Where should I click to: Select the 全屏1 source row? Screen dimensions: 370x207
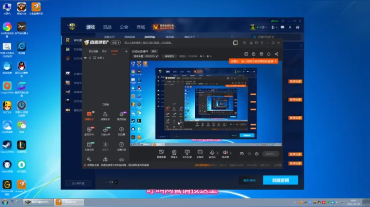pyautogui.click(x=105, y=57)
